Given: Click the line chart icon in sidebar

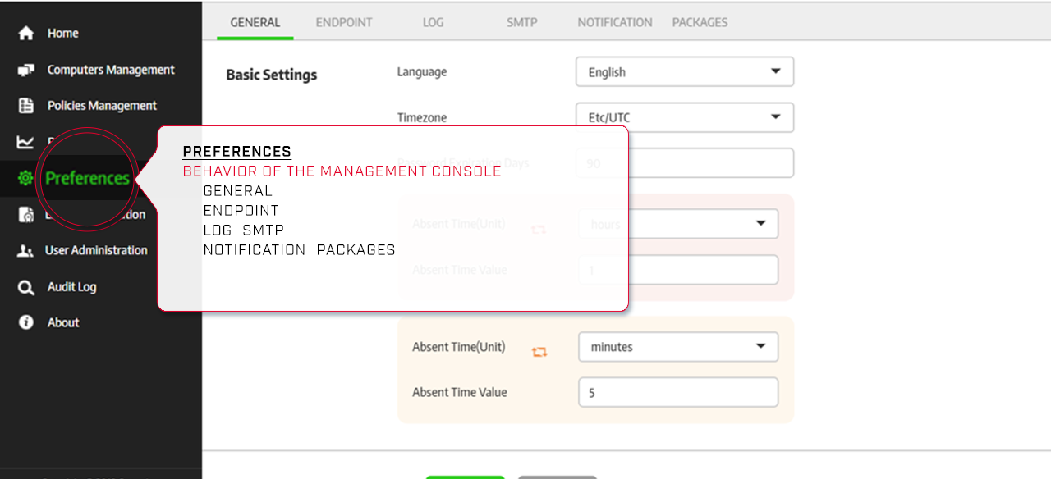Looking at the screenshot, I should (25, 142).
